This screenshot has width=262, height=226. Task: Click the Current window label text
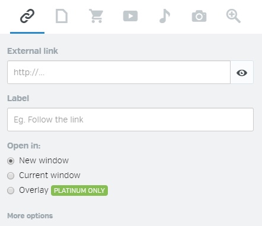pyautogui.click(x=50, y=175)
